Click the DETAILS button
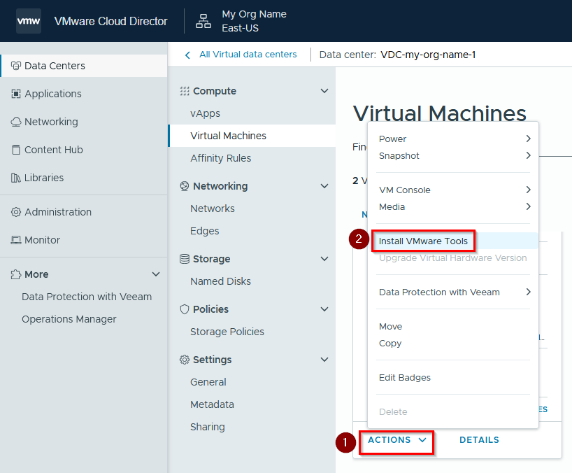 click(x=479, y=440)
